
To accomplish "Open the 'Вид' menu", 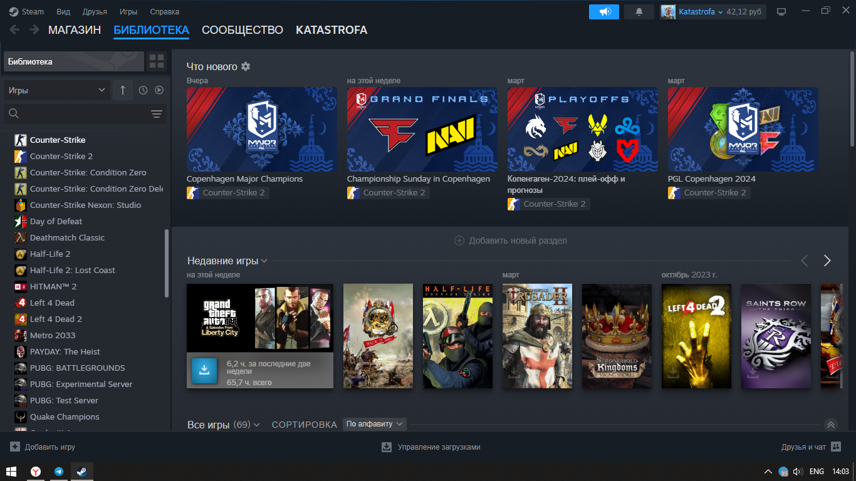I will (x=63, y=12).
